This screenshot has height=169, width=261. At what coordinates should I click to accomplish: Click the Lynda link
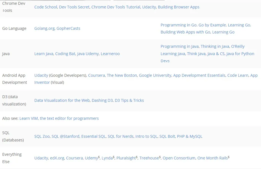(107, 158)
